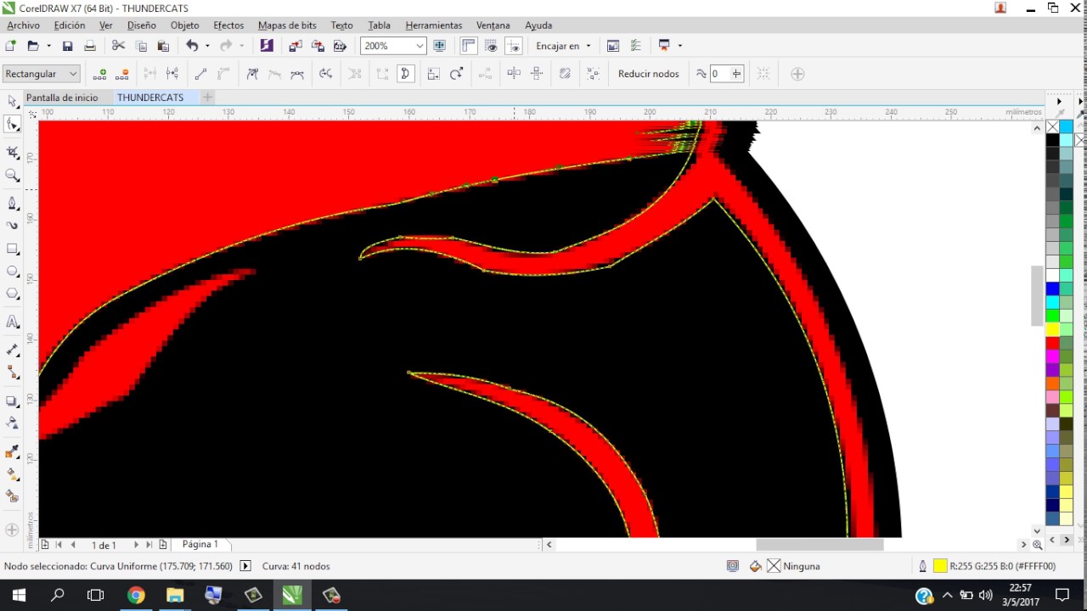Click the Delete nodes icon
This screenshot has width=1087, height=611.
[x=122, y=74]
